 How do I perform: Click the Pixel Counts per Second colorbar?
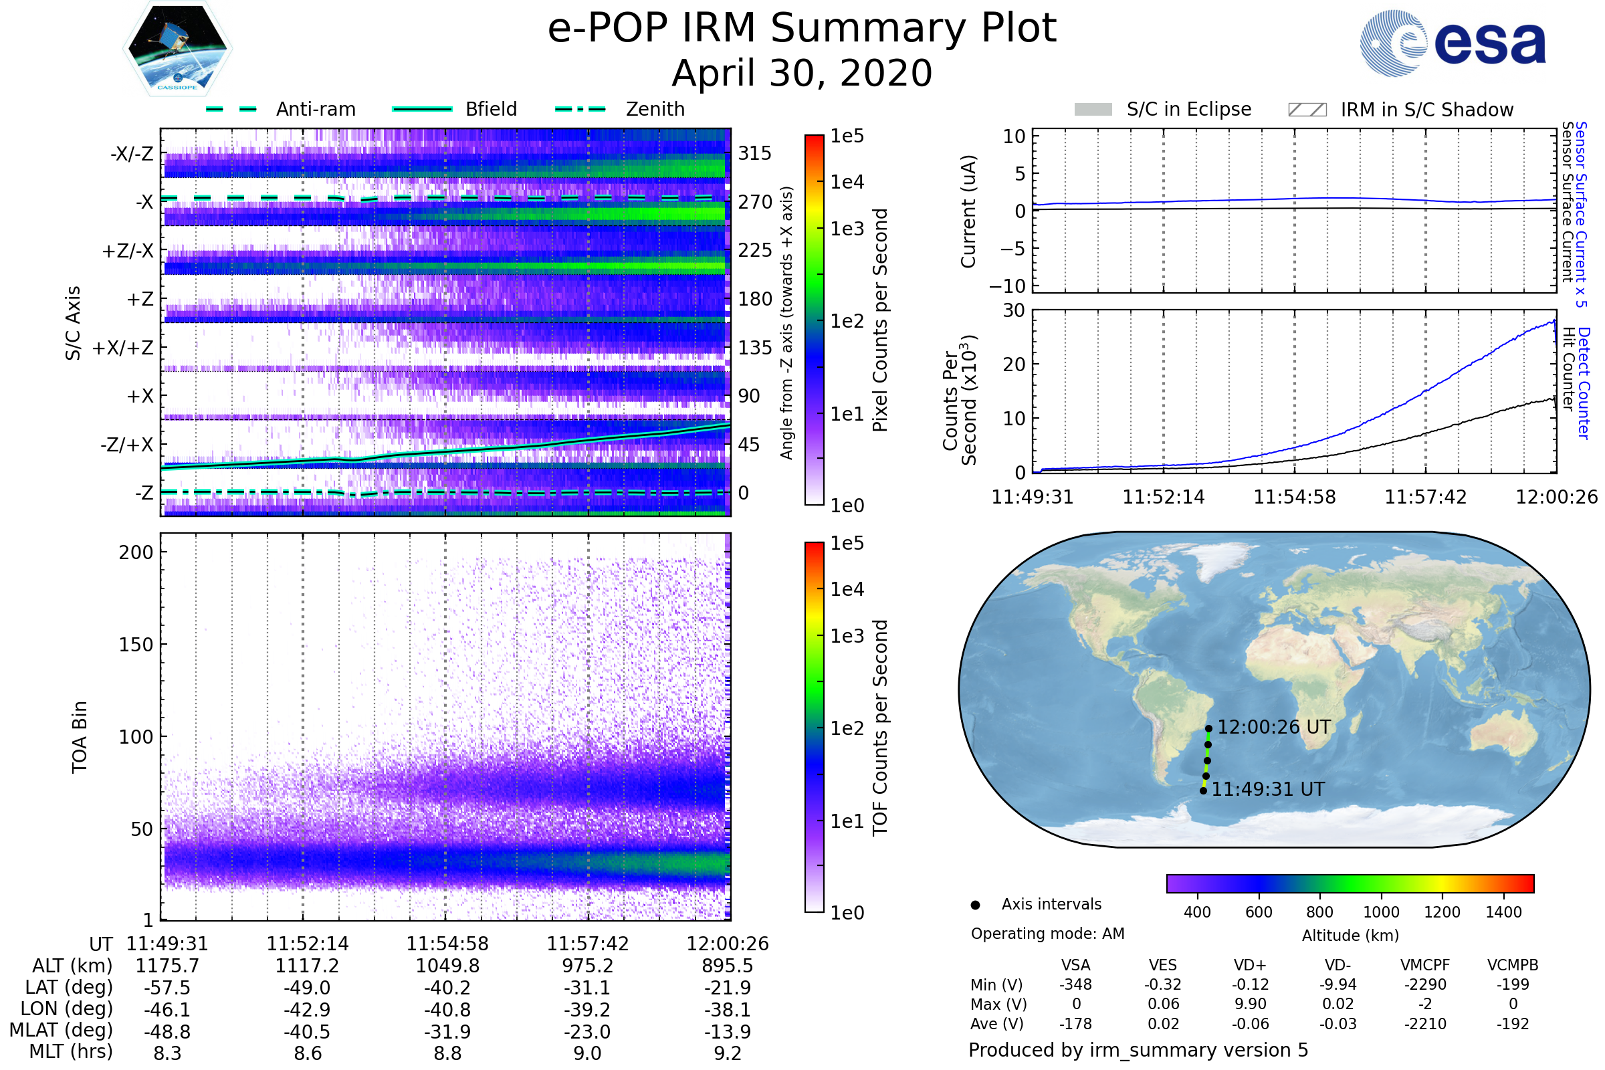tap(814, 320)
